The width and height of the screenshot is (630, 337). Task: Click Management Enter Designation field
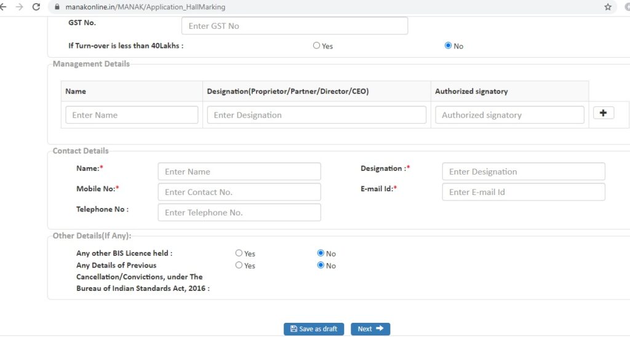[317, 115]
